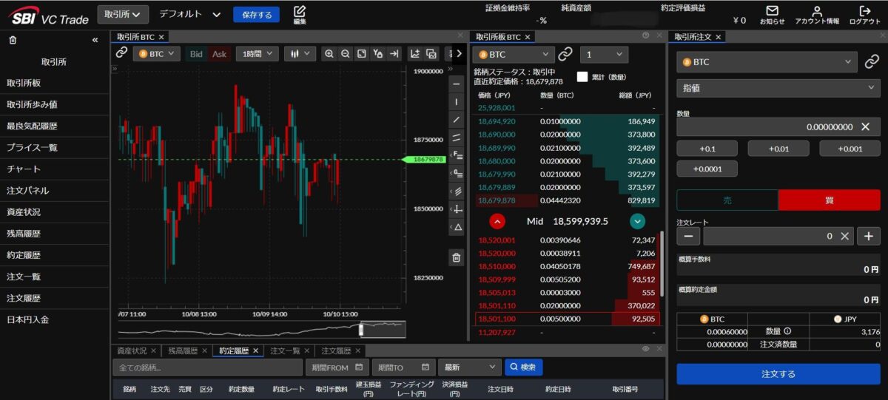
Task: Open the Gann drawing tool
Action: click(457, 173)
